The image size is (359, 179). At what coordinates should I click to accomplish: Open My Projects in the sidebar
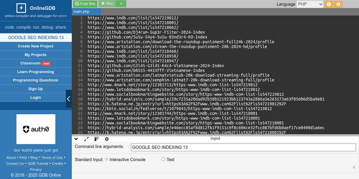36,55
